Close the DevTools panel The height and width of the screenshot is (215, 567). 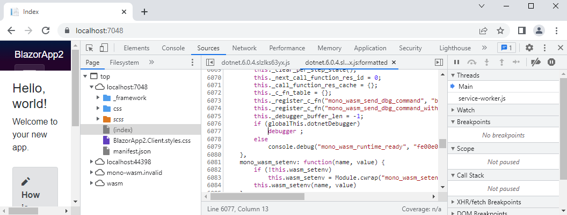(x=560, y=48)
